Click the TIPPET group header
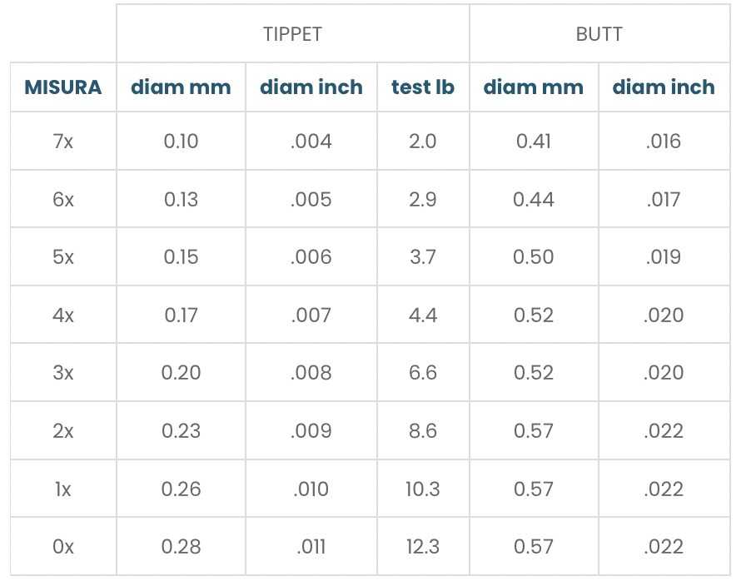The width and height of the screenshot is (741, 581). pyautogui.click(x=292, y=34)
